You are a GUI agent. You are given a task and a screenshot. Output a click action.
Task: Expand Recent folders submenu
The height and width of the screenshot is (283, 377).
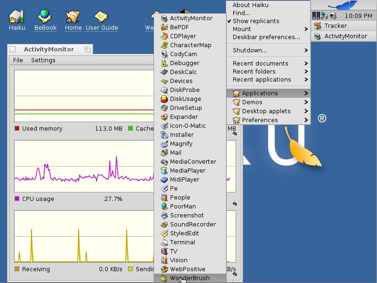pos(268,72)
